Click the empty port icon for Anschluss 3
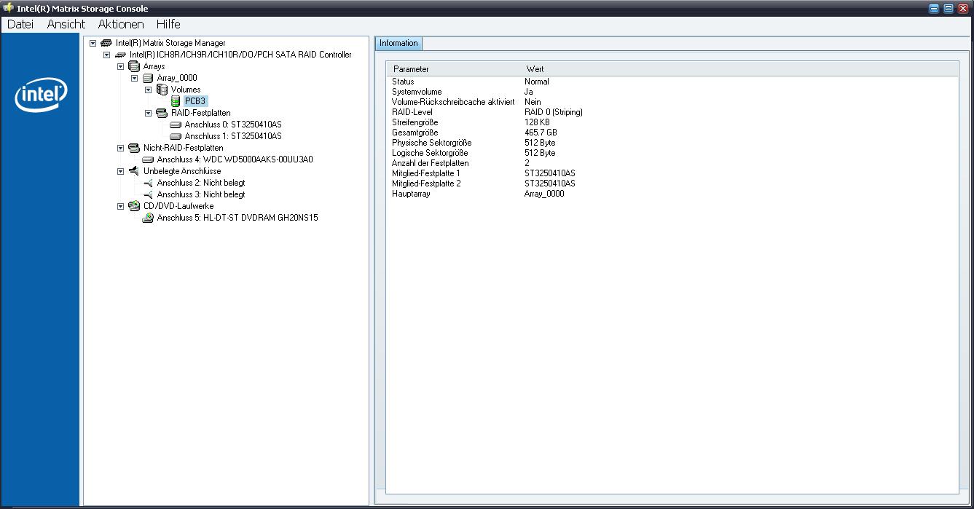The image size is (974, 509). 148,194
